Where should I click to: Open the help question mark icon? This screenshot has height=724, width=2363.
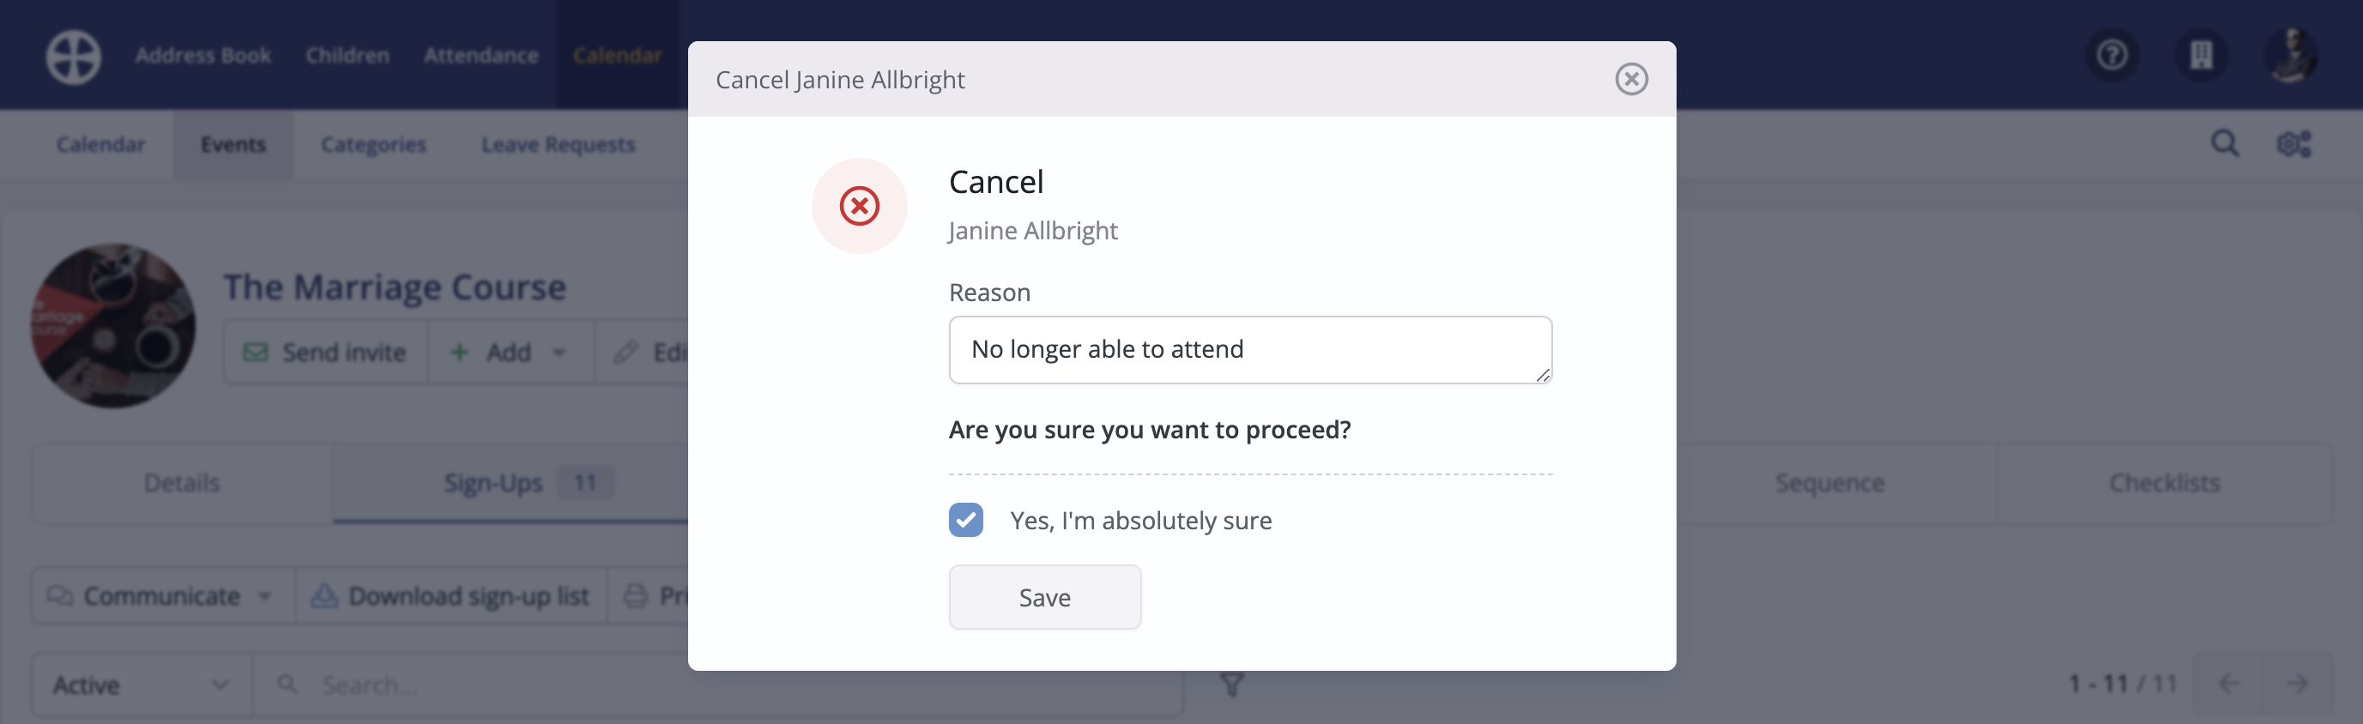pos(2112,55)
